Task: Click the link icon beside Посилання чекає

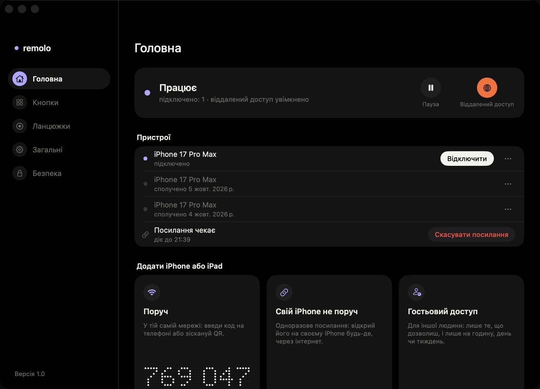Action: (145, 234)
